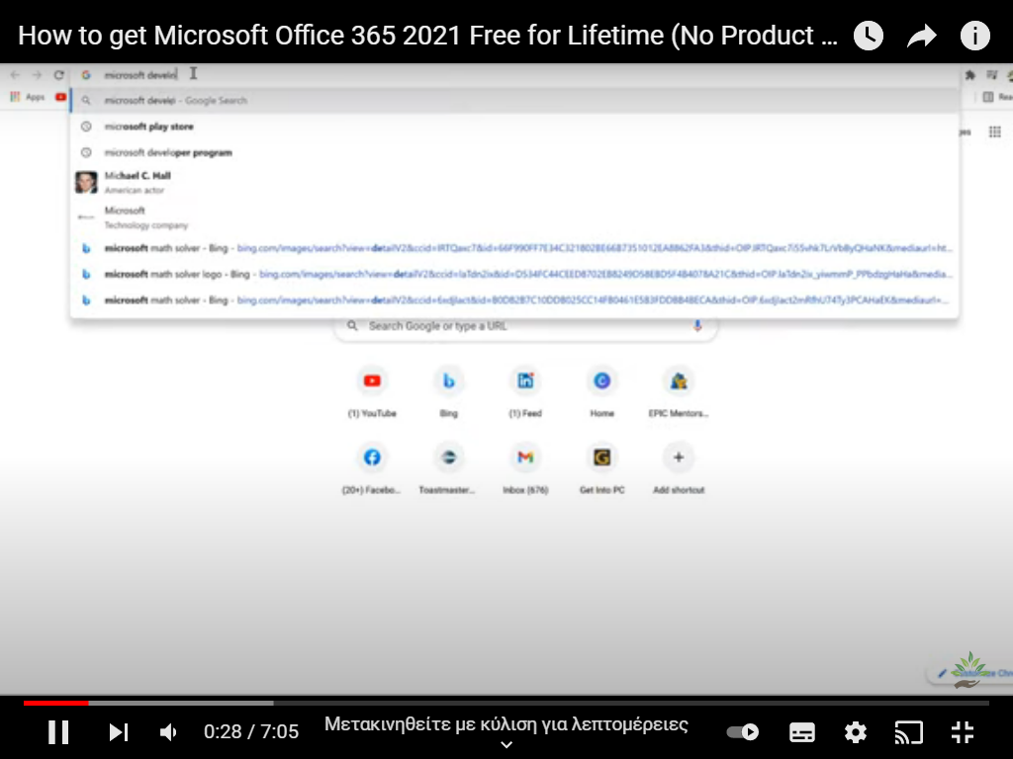Open the video info card
The image size is (1013, 759).
click(x=974, y=36)
